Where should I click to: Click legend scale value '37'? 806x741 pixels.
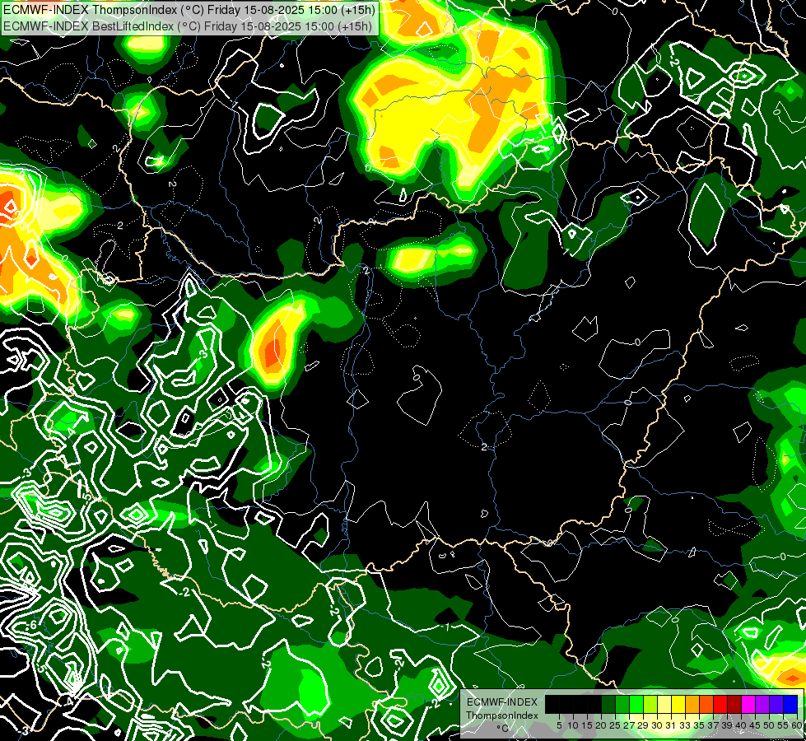(713, 725)
